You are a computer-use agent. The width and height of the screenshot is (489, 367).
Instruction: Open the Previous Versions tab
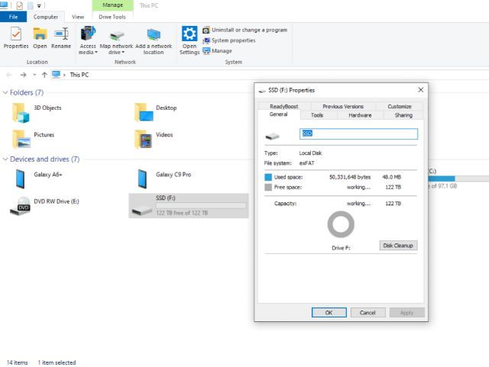tap(343, 106)
